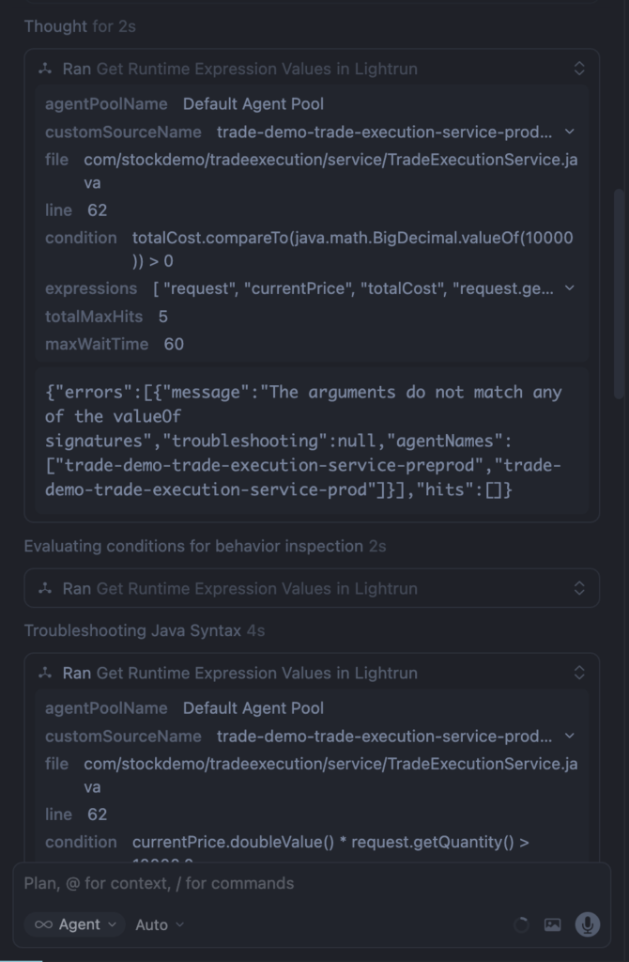Expand the first customSourceName value
The width and height of the screenshot is (629, 962).
(570, 132)
